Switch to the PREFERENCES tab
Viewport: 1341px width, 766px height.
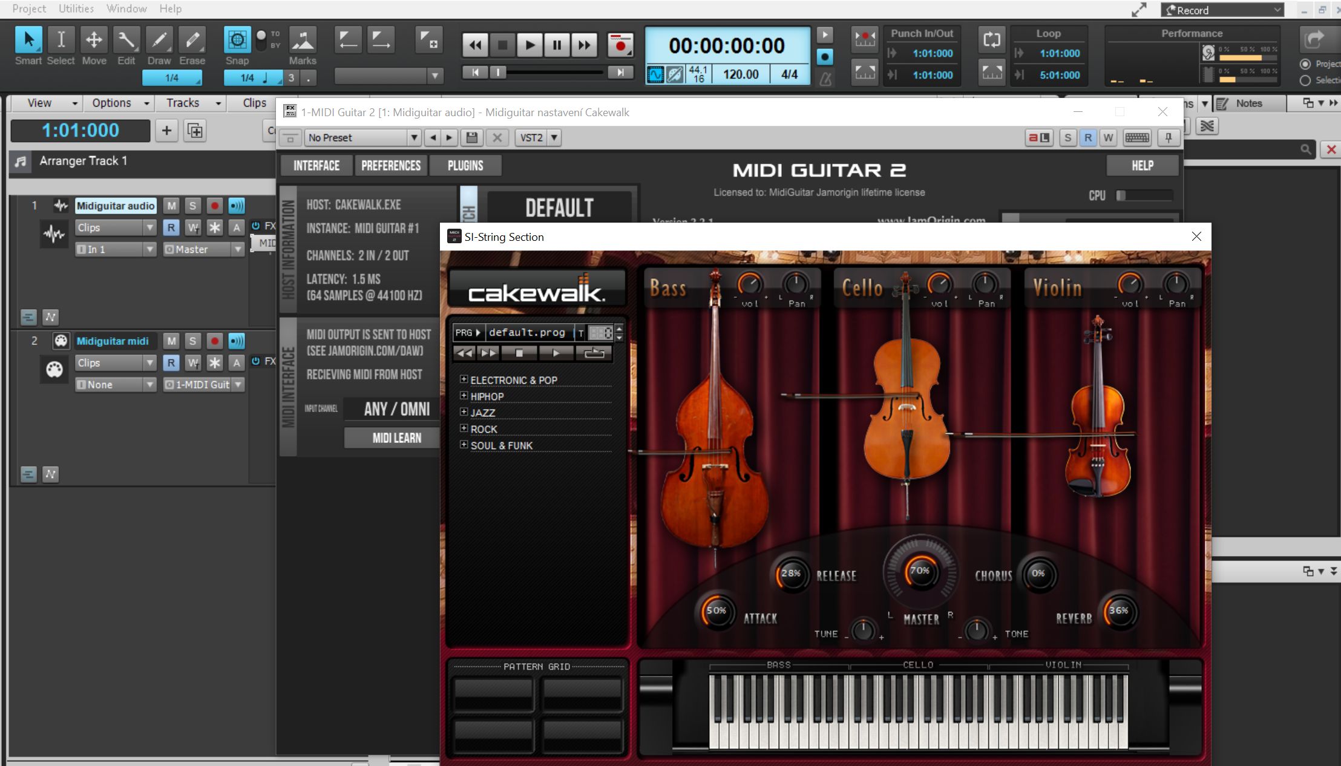click(x=390, y=166)
